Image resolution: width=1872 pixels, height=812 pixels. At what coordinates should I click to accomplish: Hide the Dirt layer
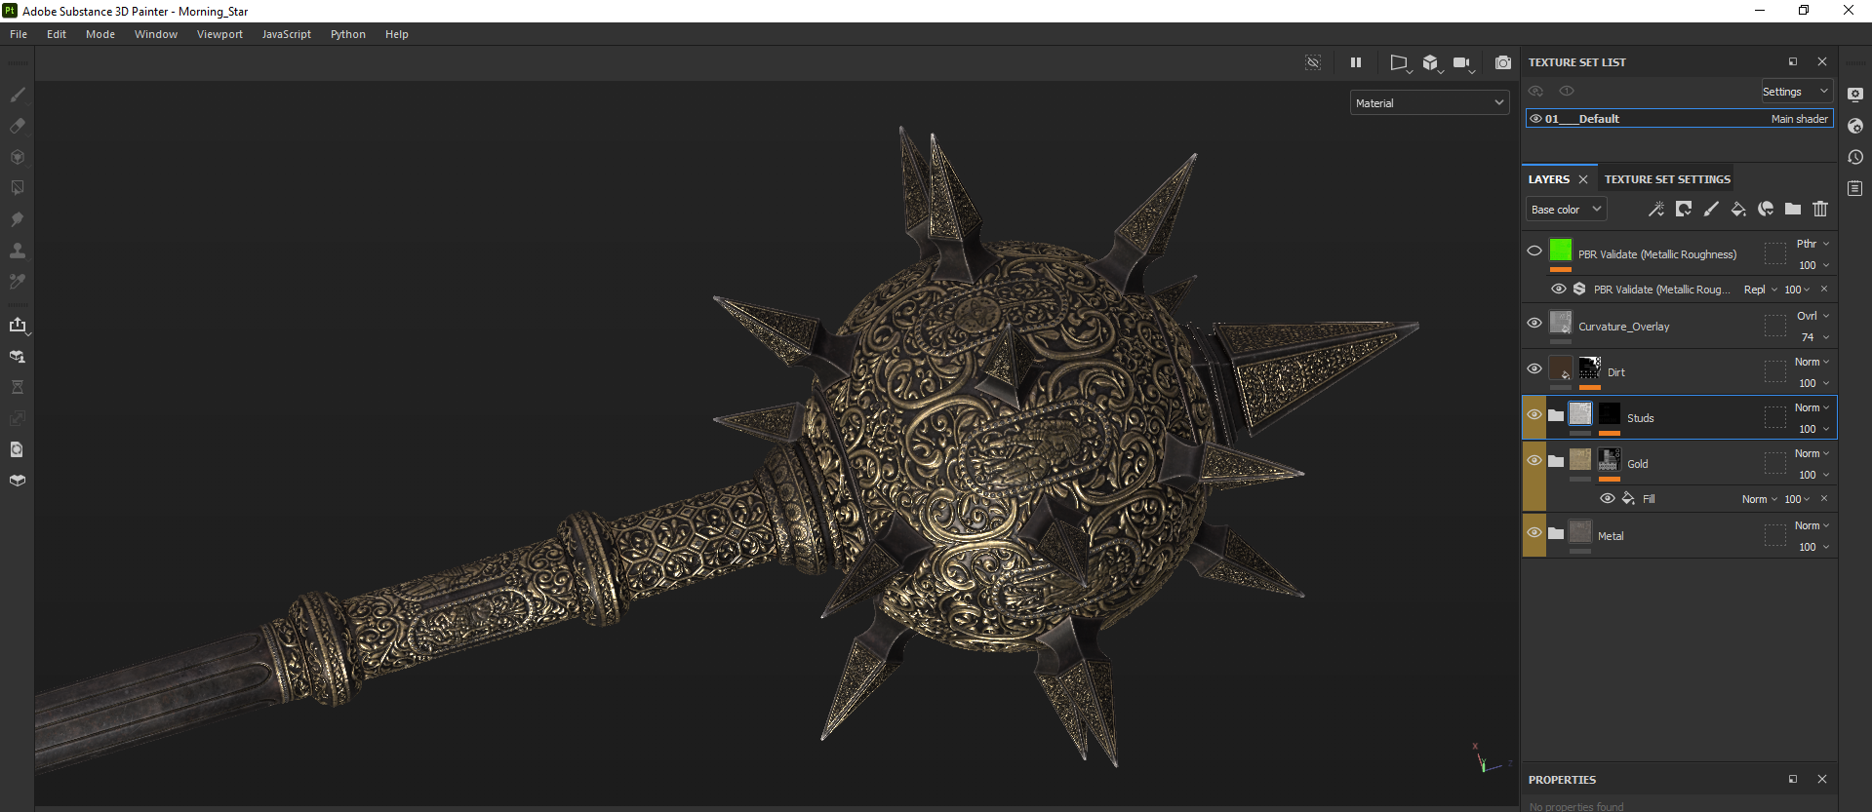[1534, 368]
